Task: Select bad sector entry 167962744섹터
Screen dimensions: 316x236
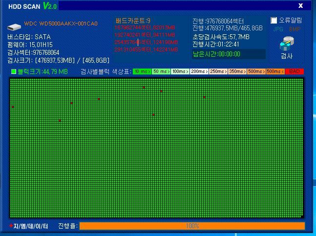Action: [x=145, y=27]
